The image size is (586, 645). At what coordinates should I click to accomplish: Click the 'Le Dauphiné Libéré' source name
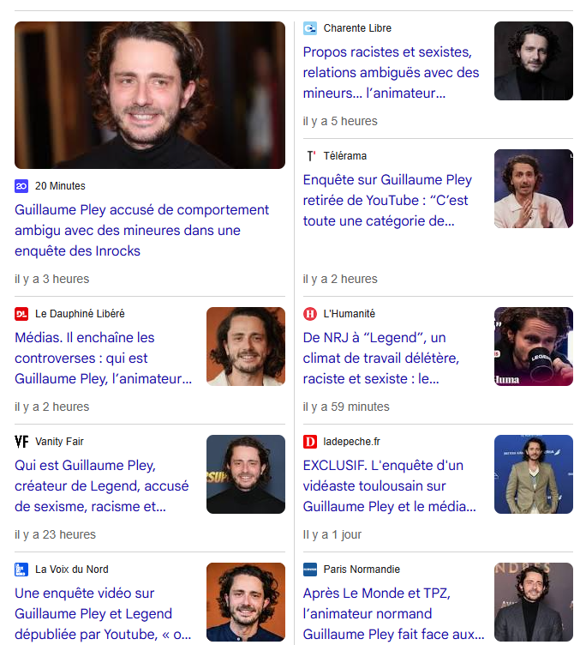click(x=80, y=314)
